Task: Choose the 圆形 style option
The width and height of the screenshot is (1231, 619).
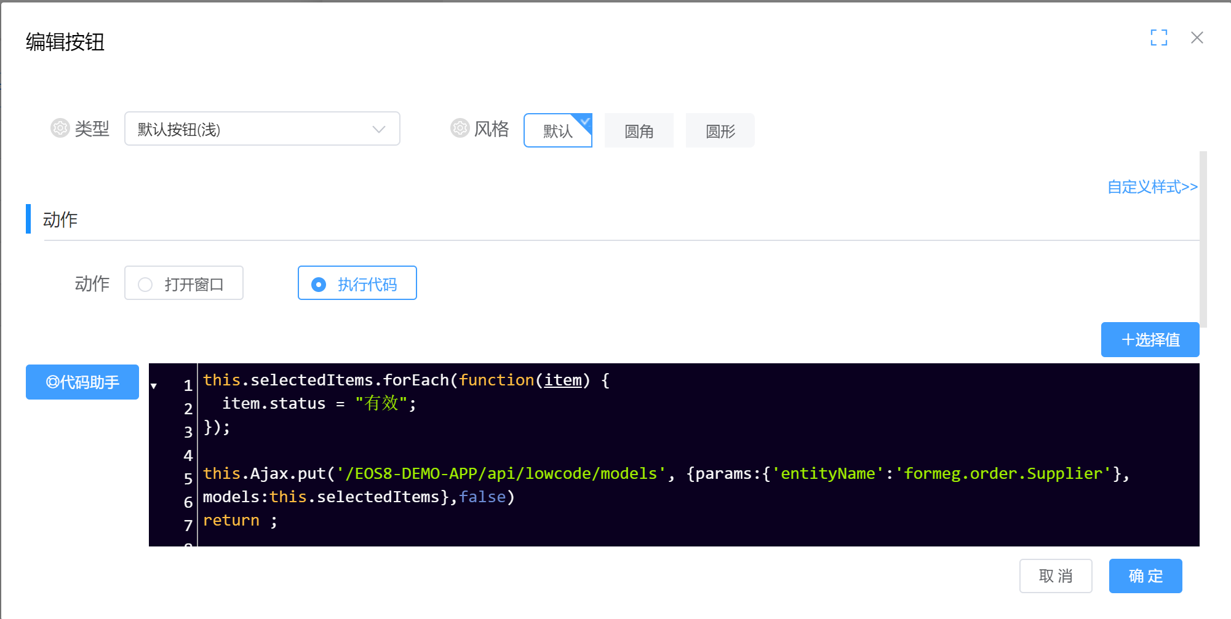Action: [x=720, y=130]
